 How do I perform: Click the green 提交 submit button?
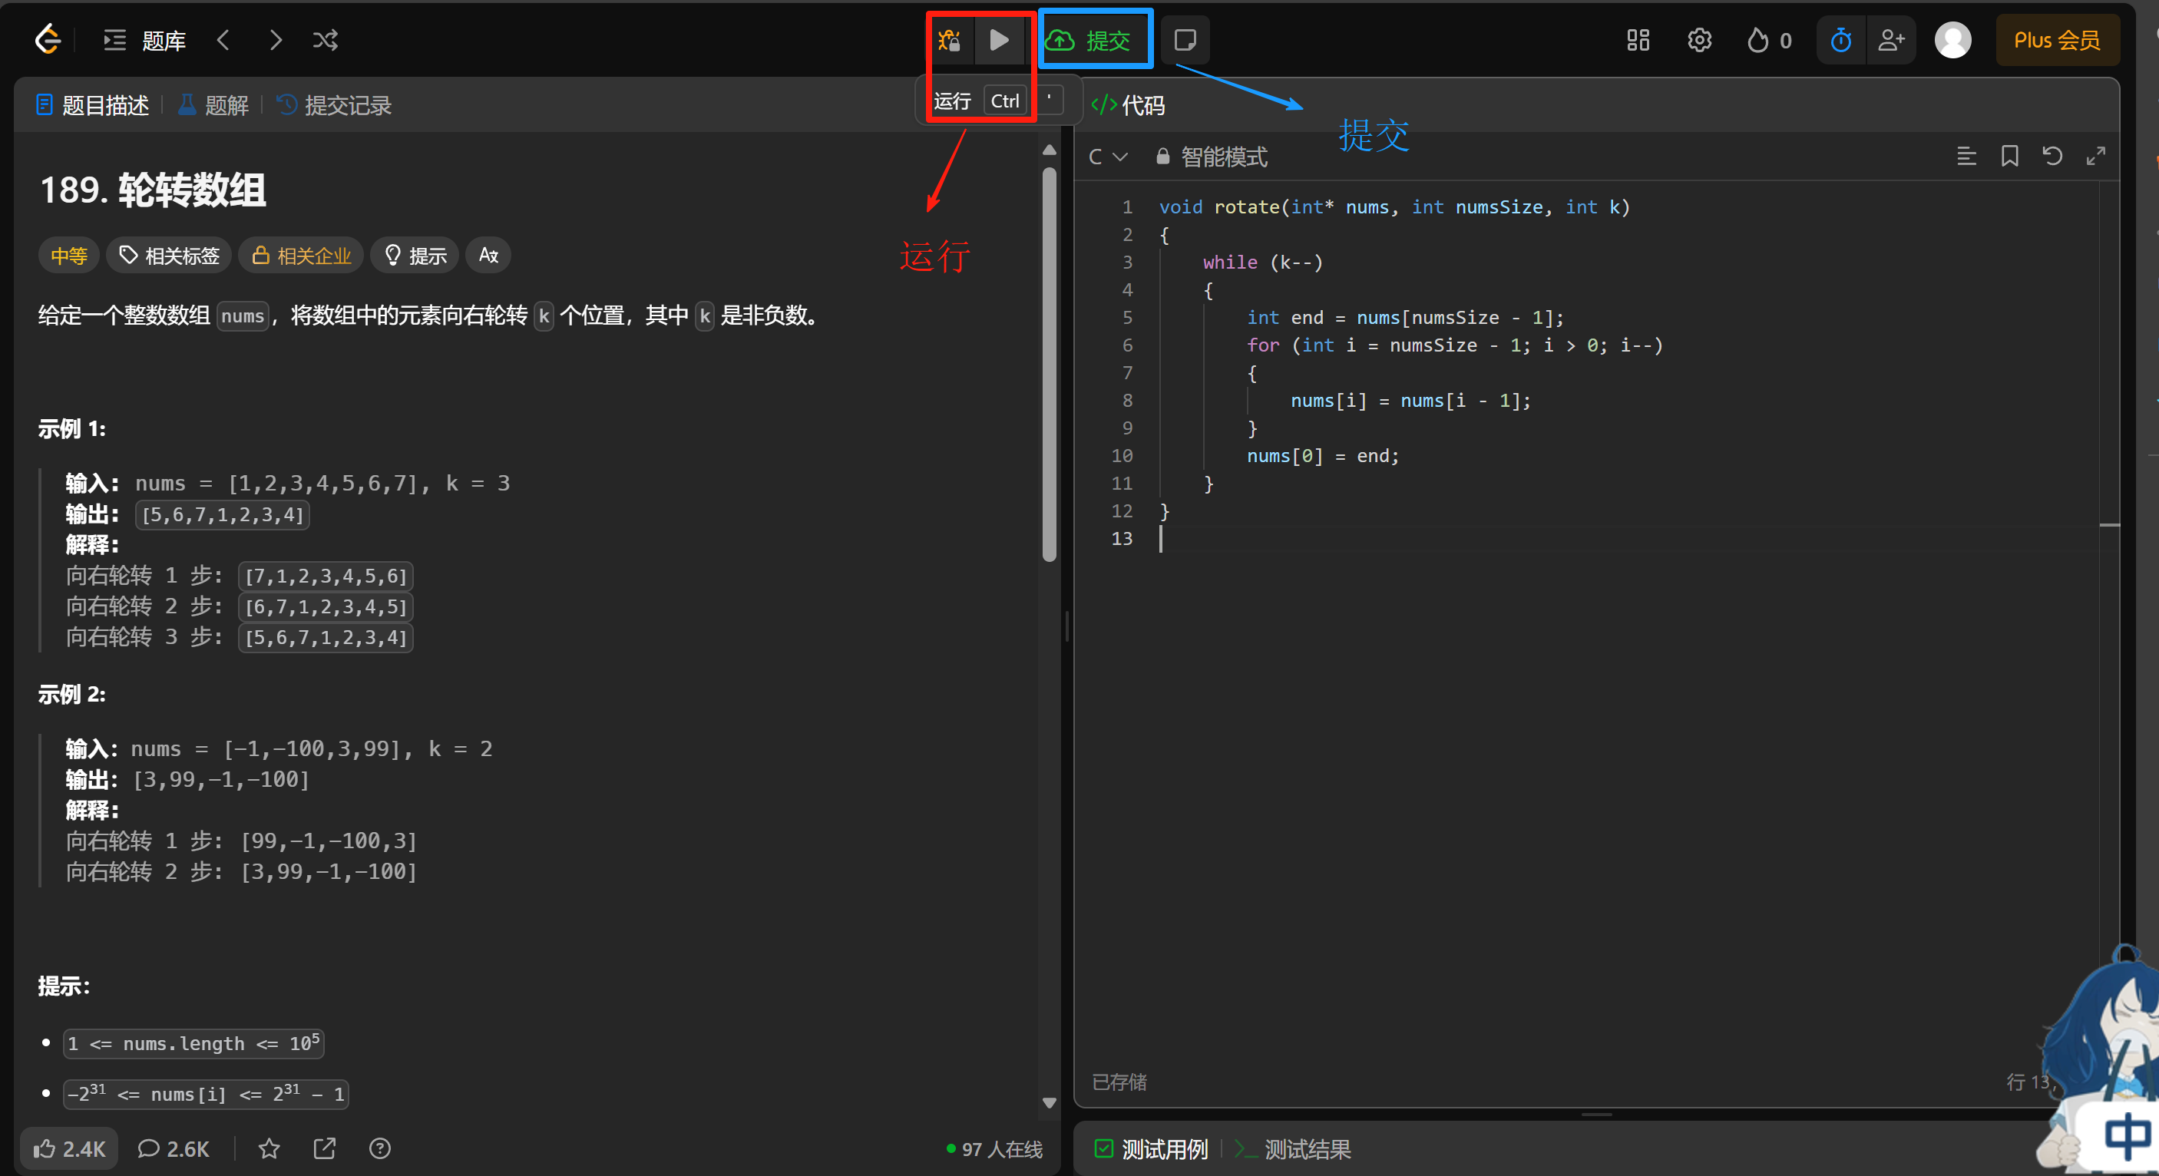pyautogui.click(x=1095, y=40)
